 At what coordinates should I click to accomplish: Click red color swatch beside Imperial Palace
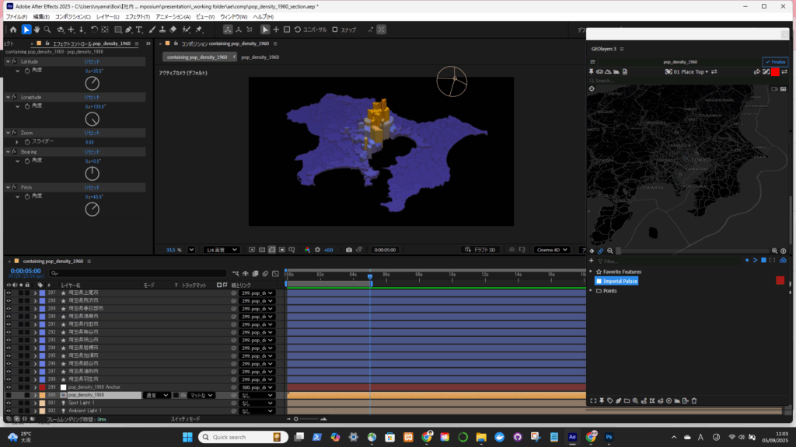tap(780, 280)
